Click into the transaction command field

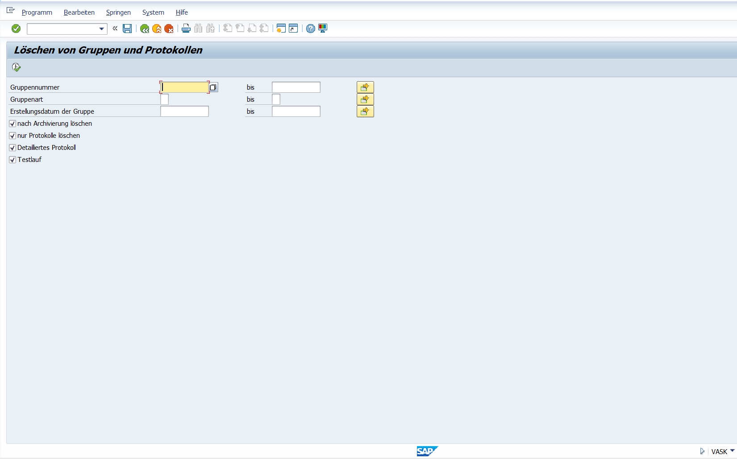pyautogui.click(x=62, y=29)
